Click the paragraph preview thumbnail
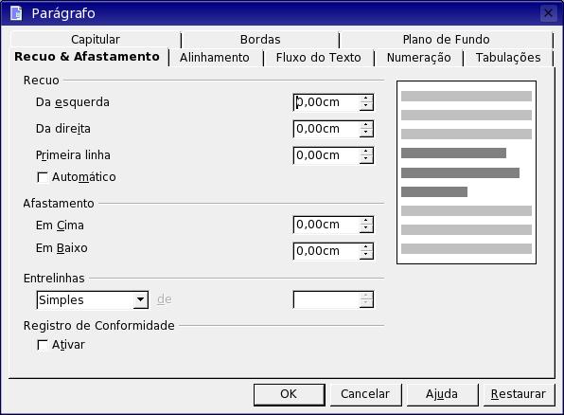 (467, 172)
